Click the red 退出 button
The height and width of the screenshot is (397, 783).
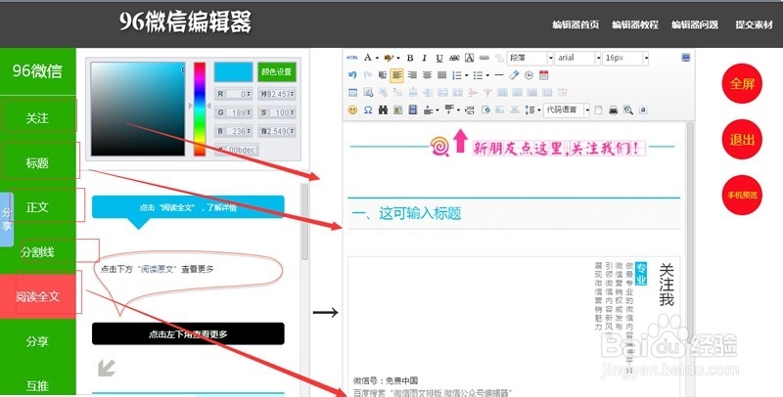(742, 140)
